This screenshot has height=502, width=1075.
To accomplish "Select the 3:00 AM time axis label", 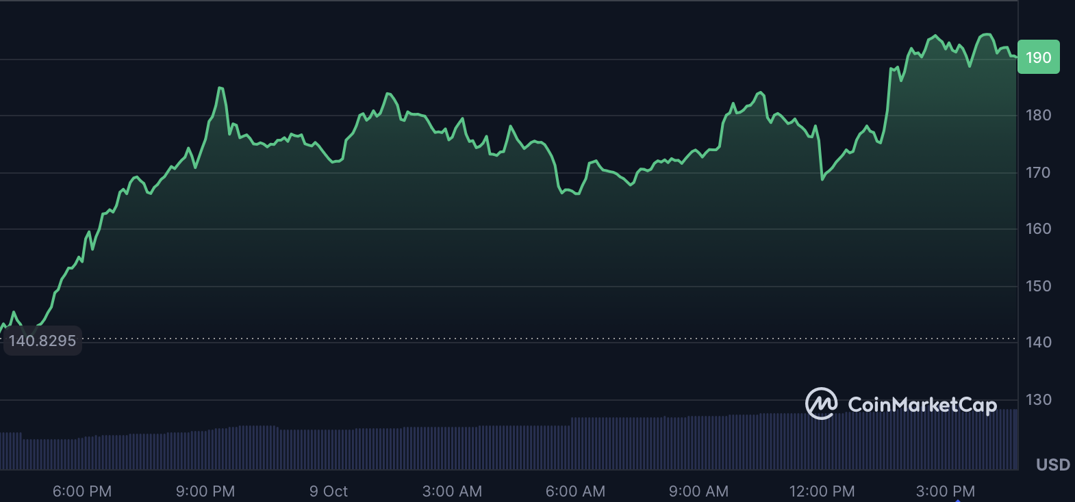I will (x=452, y=491).
